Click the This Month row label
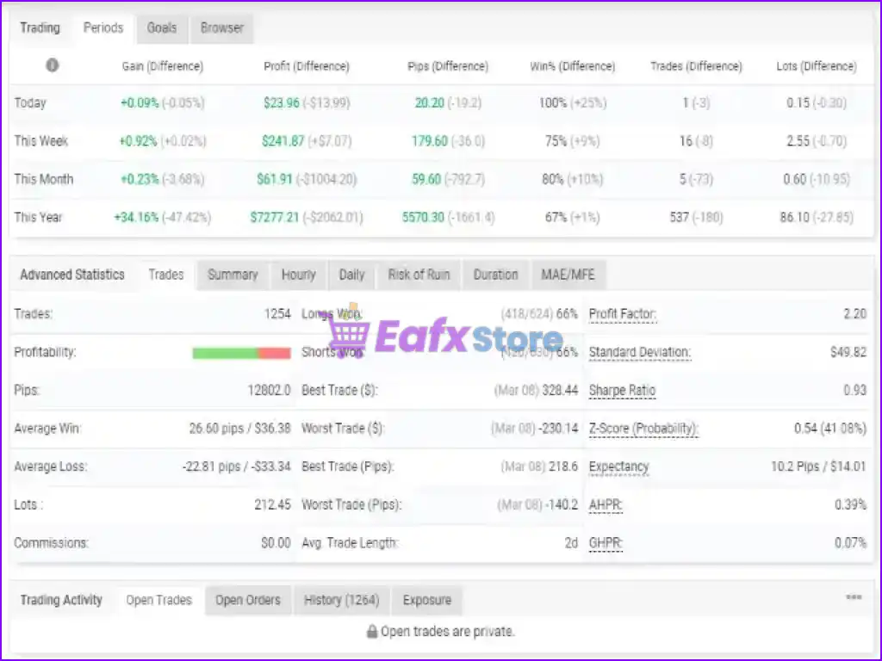882x661 pixels. (44, 179)
